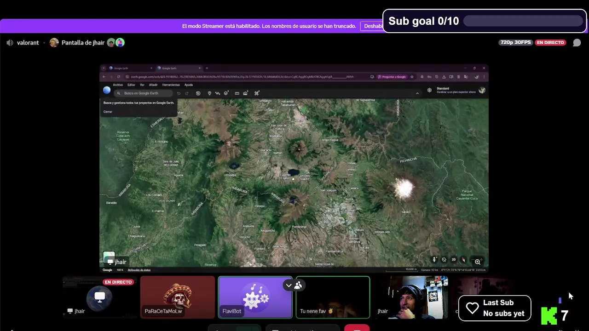Screen dimensions: 589x331
Task: Open the Herramientas menu
Action: pyautogui.click(x=171, y=85)
